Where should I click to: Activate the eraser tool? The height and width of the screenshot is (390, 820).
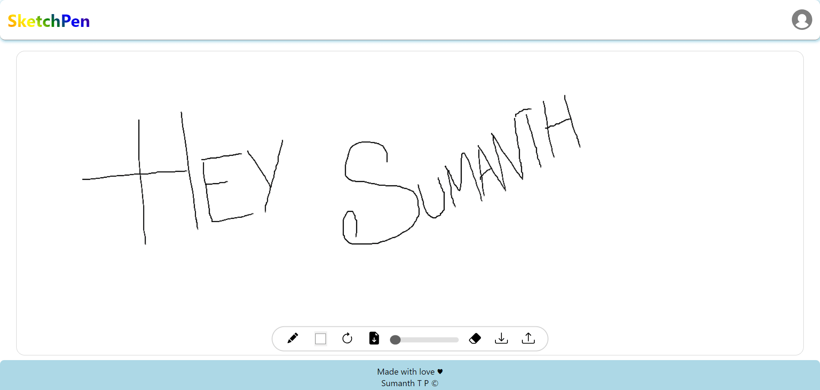click(475, 338)
